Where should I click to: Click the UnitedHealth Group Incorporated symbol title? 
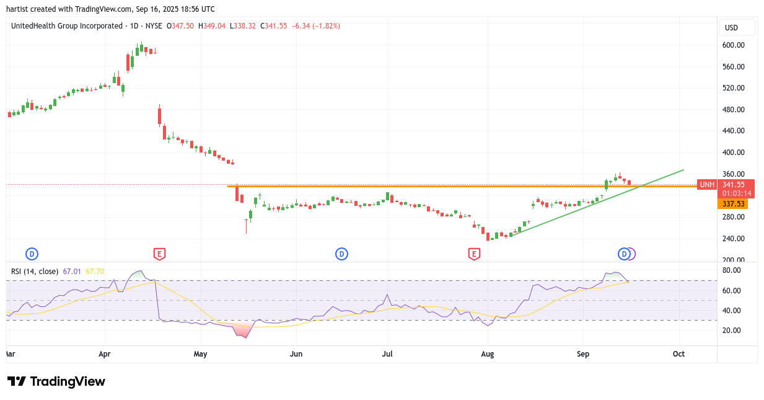(x=67, y=26)
